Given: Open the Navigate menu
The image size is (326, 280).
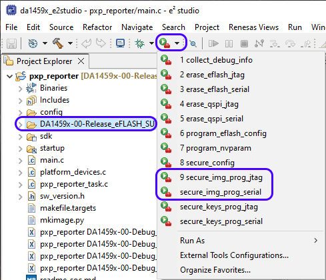Looking at the screenshot, I should (x=137, y=27).
